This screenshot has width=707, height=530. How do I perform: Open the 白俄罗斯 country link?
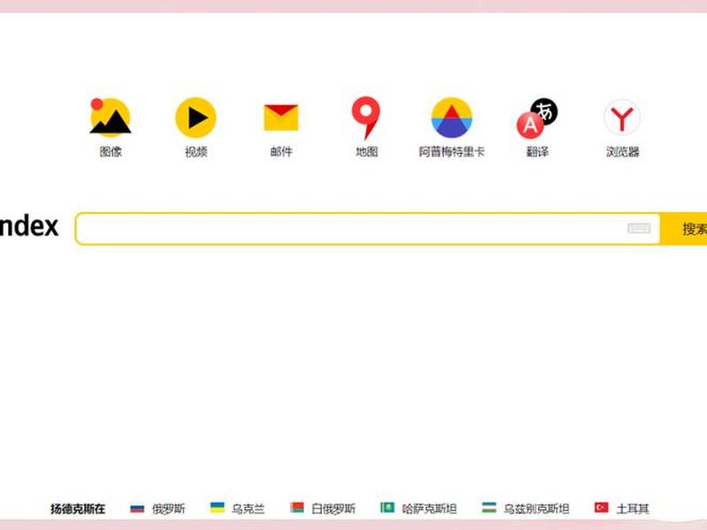pos(333,509)
